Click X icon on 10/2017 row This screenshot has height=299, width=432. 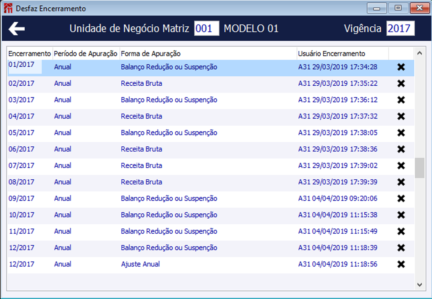401,215
